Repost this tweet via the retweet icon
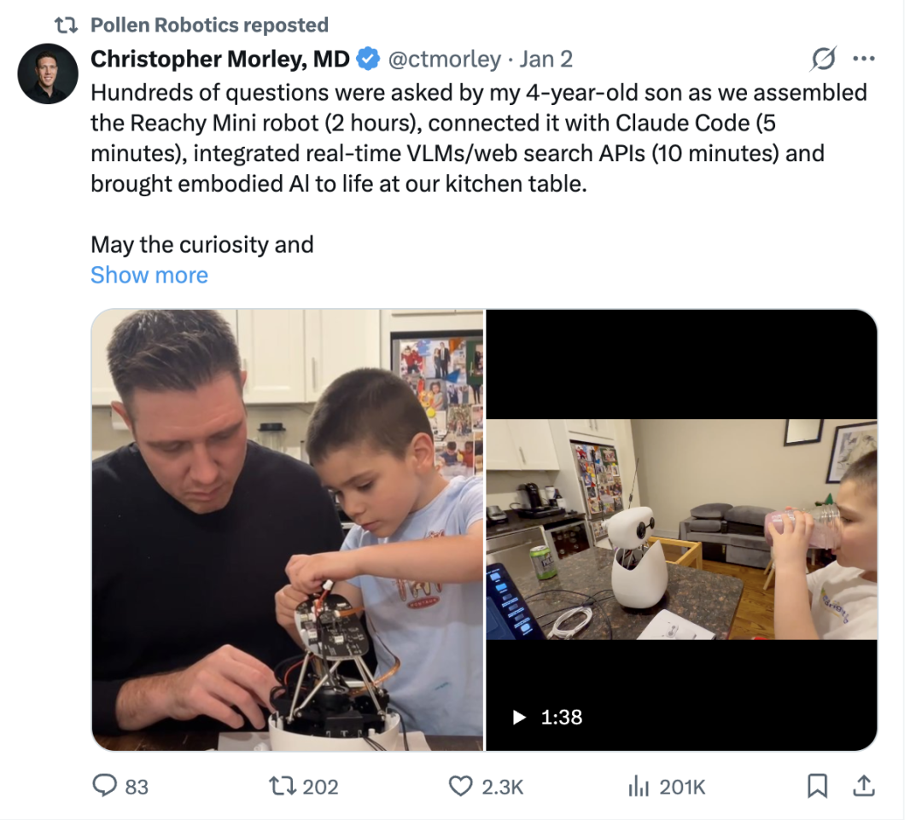The width and height of the screenshot is (922, 820). [x=283, y=786]
